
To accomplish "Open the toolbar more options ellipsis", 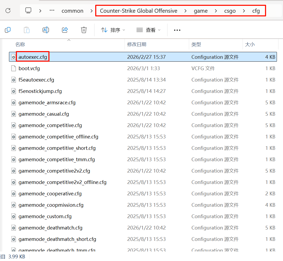I will [177, 30].
